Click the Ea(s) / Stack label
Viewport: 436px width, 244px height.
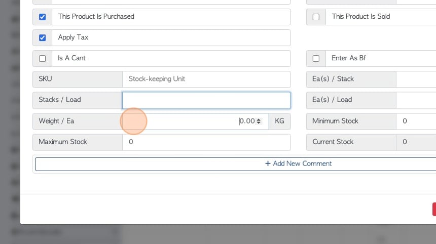pyautogui.click(x=351, y=79)
